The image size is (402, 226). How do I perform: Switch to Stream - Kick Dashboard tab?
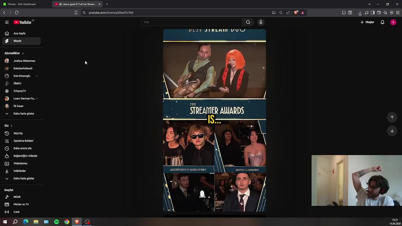[x=26, y=4]
